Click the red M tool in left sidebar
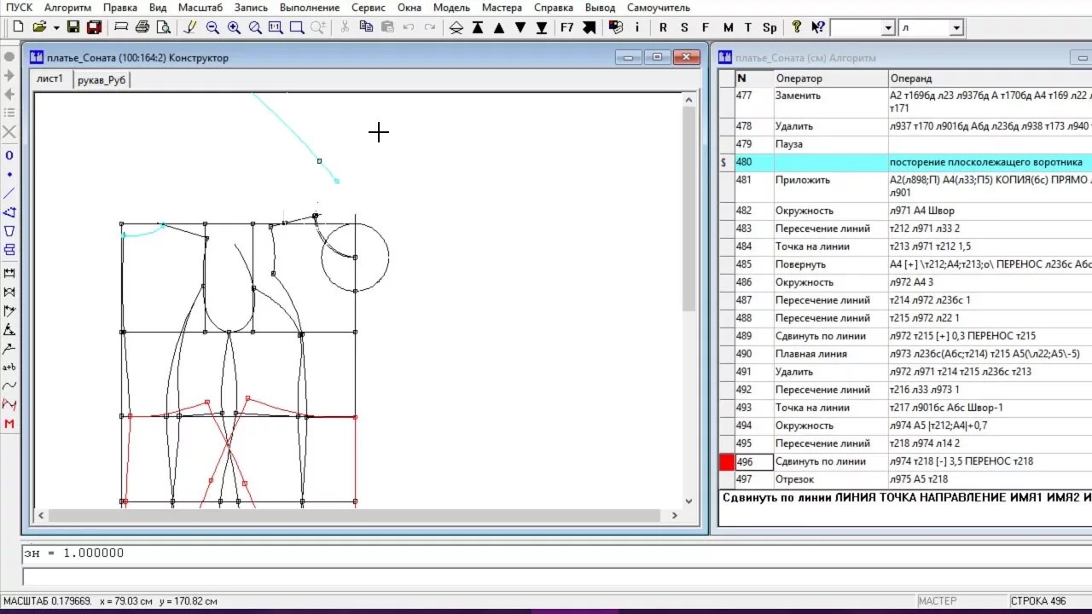This screenshot has width=1092, height=614. (9, 424)
